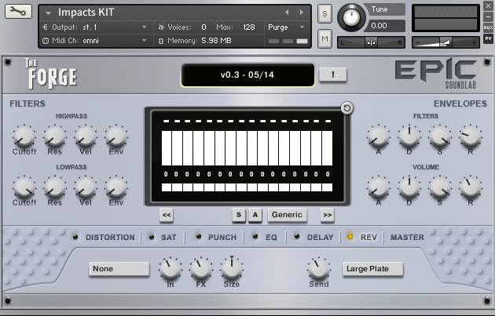
Task: Open instrument edit mode with wrench icon
Action: point(18,11)
